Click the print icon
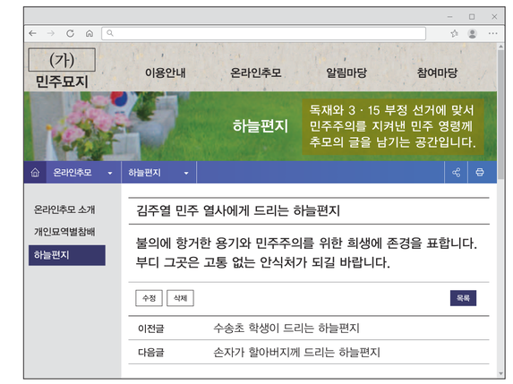The height and width of the screenshot is (384, 513). [x=480, y=173]
